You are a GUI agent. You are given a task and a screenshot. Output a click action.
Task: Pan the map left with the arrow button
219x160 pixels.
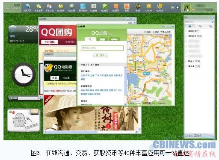pos(132,42)
